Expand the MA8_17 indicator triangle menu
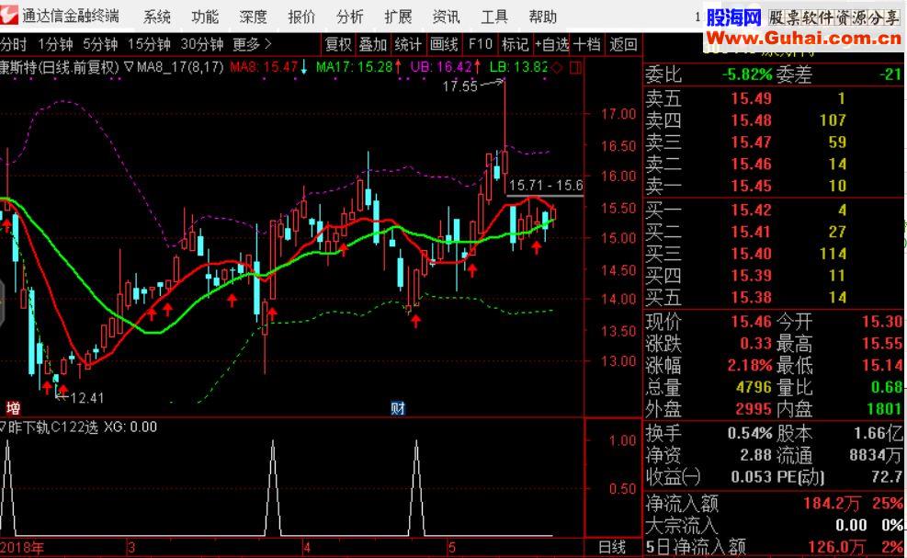 pyautogui.click(x=129, y=67)
